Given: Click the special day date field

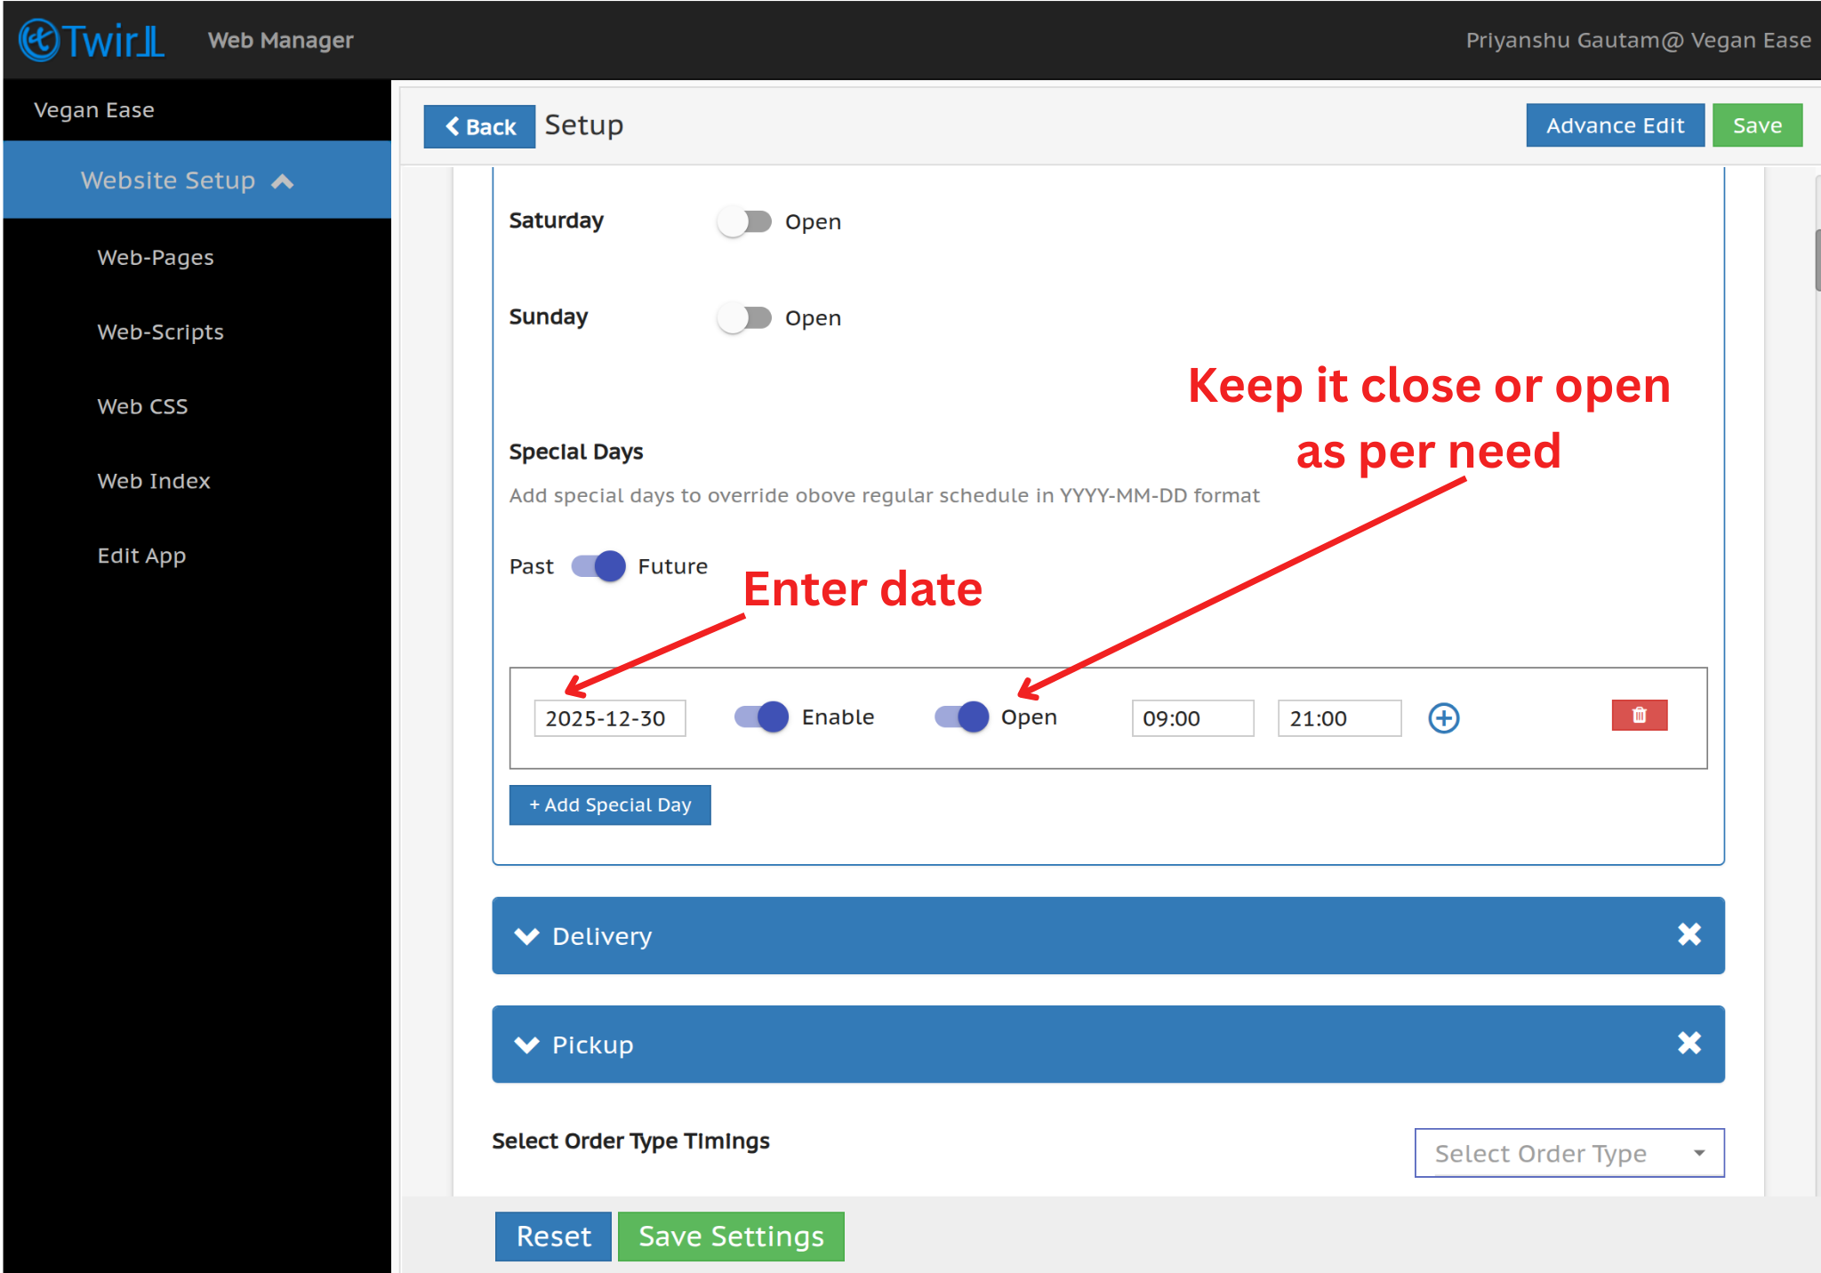Looking at the screenshot, I should click(609, 718).
